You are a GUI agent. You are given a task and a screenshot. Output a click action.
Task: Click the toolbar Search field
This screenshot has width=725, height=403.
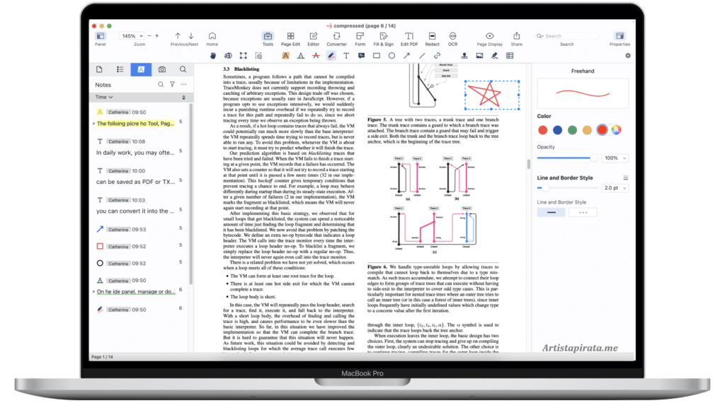click(566, 35)
